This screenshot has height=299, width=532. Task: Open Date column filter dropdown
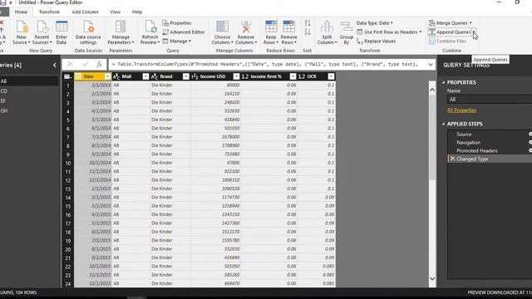pos(107,76)
